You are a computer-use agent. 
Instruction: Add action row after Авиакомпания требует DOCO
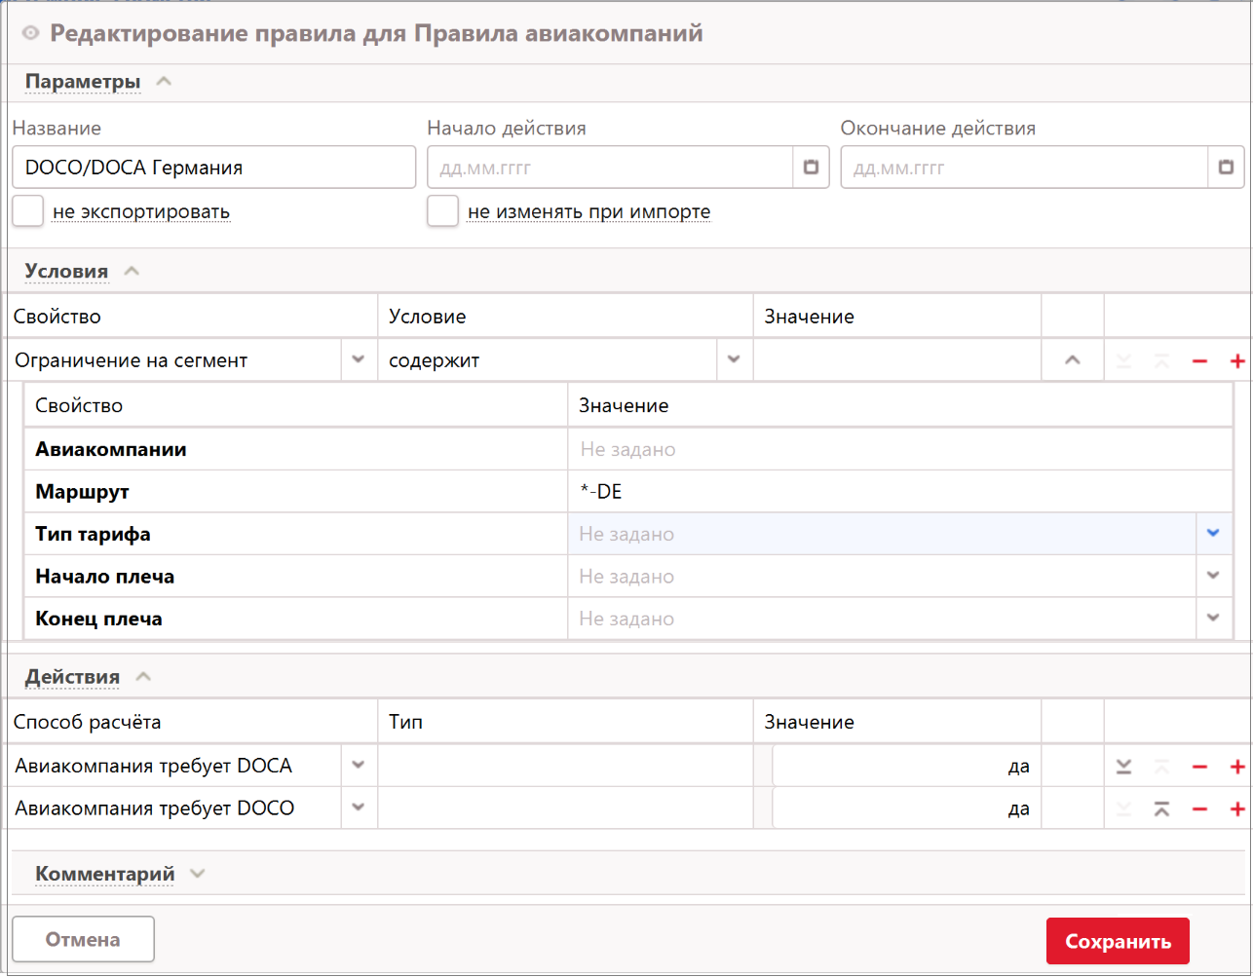[1237, 809]
